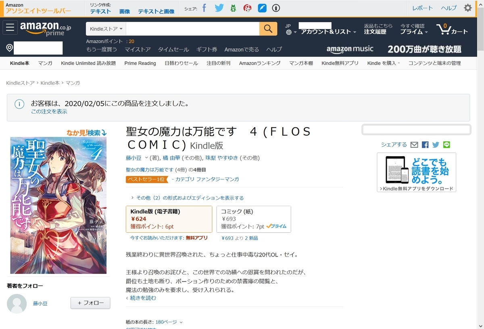Select コミック (紙) format box
484x329 pixels.
tap(254, 219)
